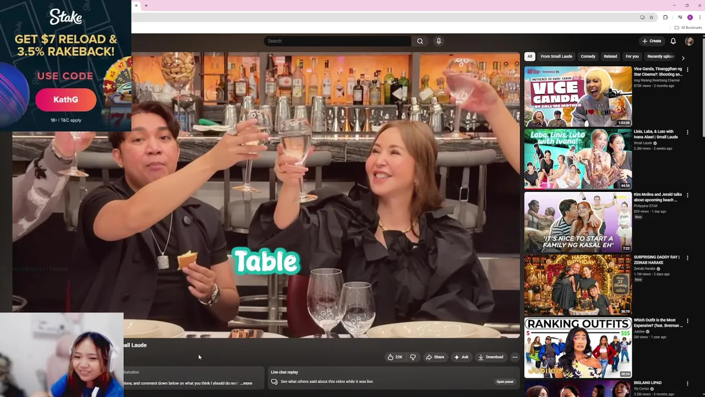The height and width of the screenshot is (397, 705).
Task: Open more actions ellipsis under the video
Action: tap(514, 357)
